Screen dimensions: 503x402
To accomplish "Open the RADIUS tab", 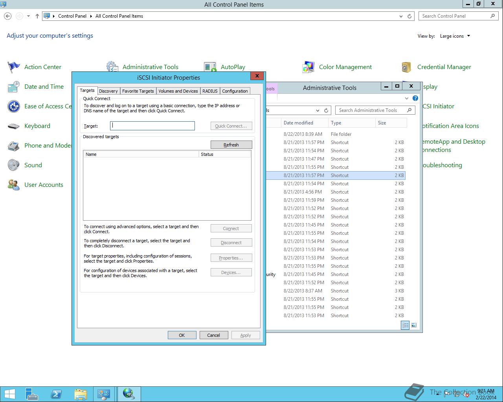I will click(210, 91).
